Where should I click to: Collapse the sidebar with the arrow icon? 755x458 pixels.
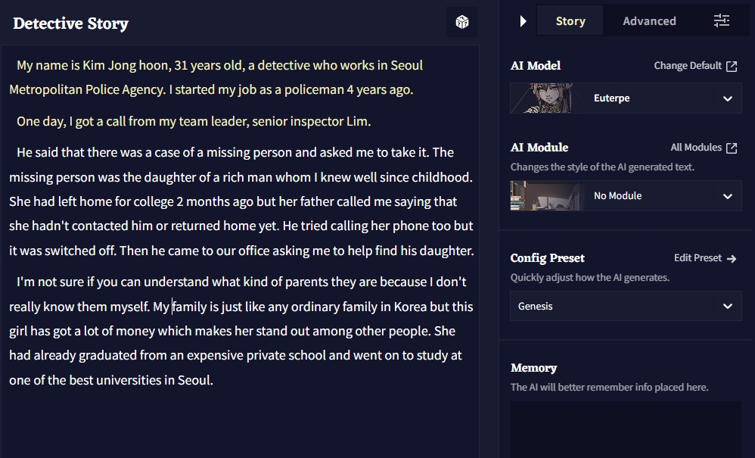(522, 21)
